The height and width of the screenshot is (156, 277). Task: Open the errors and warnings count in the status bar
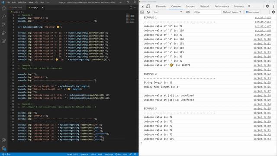click(x=6, y=154)
